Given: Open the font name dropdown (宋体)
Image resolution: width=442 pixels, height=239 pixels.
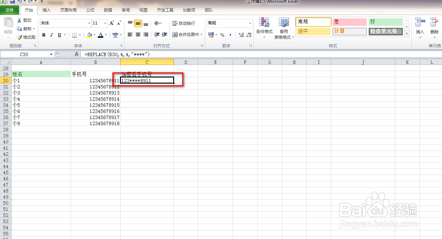Looking at the screenshot, I should pyautogui.click(x=89, y=23).
